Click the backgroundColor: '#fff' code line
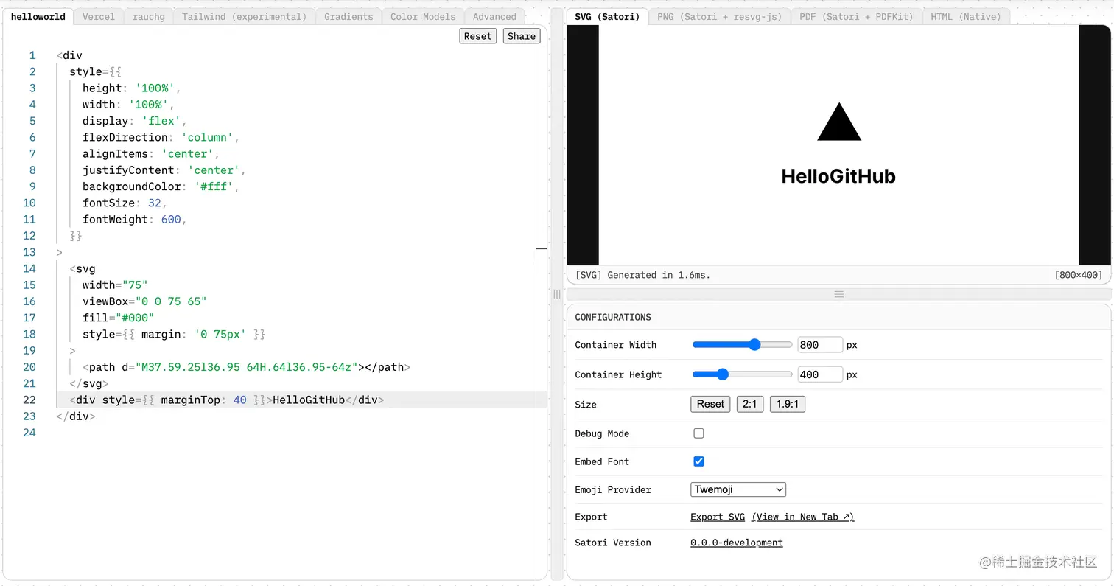Screen dimensions: 1114x586 pyautogui.click(x=161, y=186)
